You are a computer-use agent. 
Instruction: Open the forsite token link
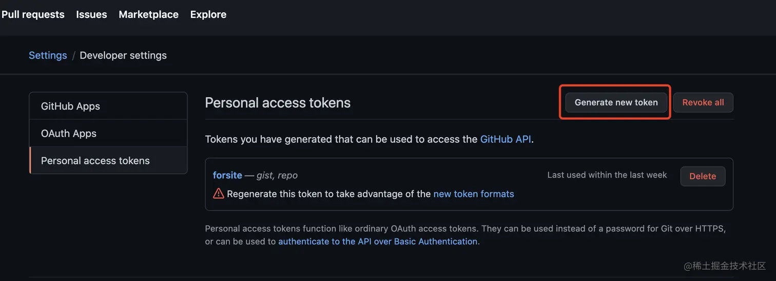click(x=227, y=175)
